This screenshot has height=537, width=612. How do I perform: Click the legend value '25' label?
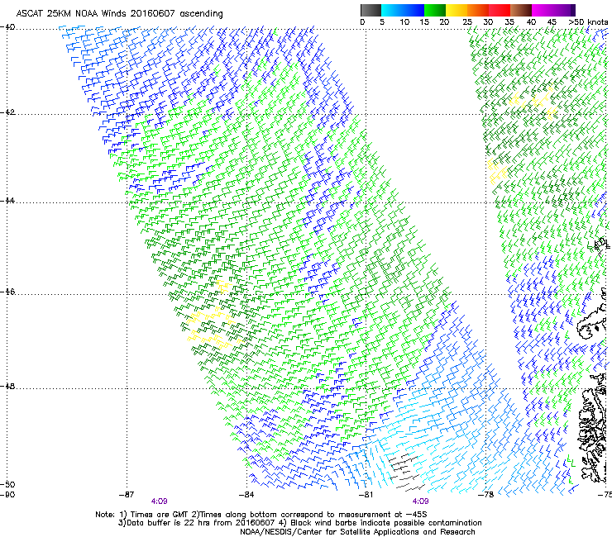[x=467, y=22]
